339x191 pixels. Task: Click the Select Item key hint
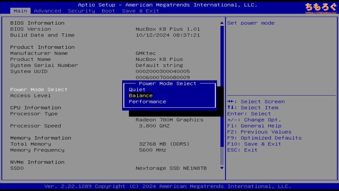tap(253, 108)
